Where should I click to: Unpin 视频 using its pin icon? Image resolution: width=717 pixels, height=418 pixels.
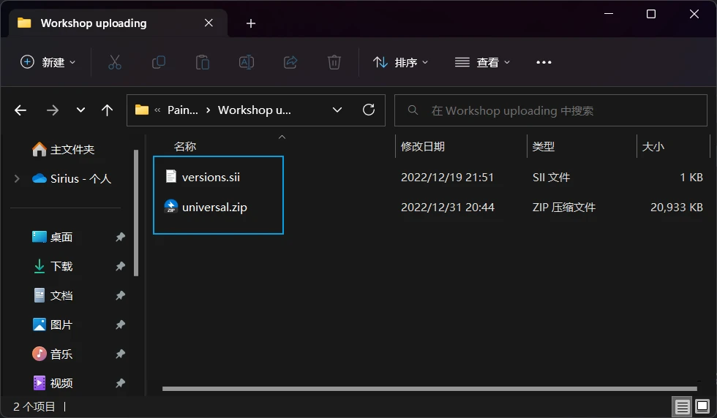point(120,383)
